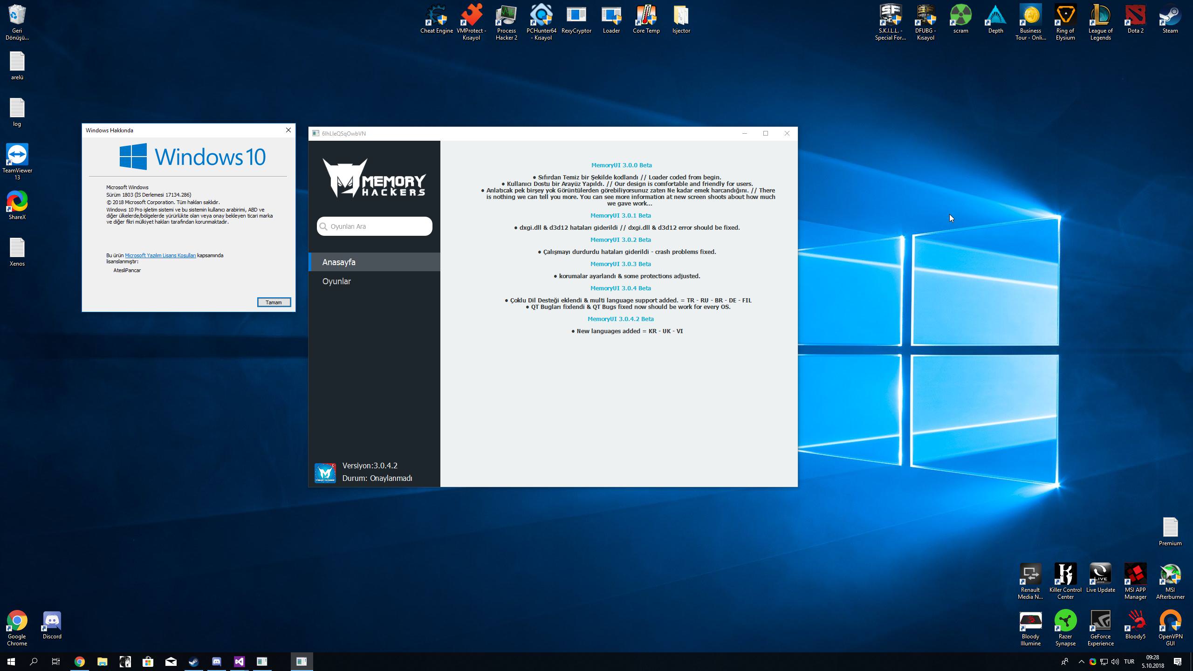Open the taskbar search icon
This screenshot has width=1193, height=671.
tap(34, 662)
